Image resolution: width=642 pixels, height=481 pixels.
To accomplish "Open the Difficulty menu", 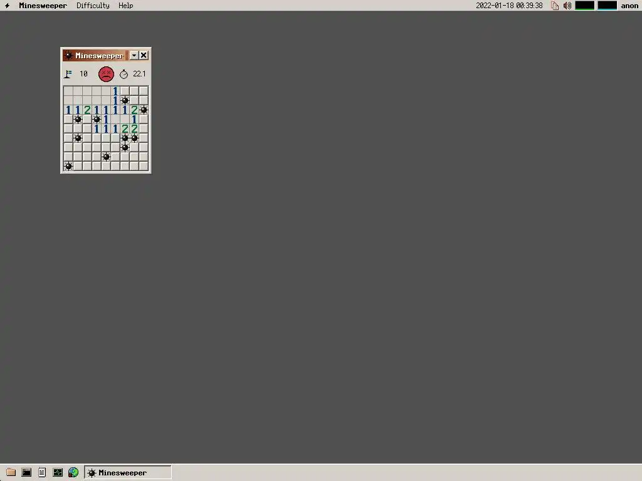I will pyautogui.click(x=93, y=5).
